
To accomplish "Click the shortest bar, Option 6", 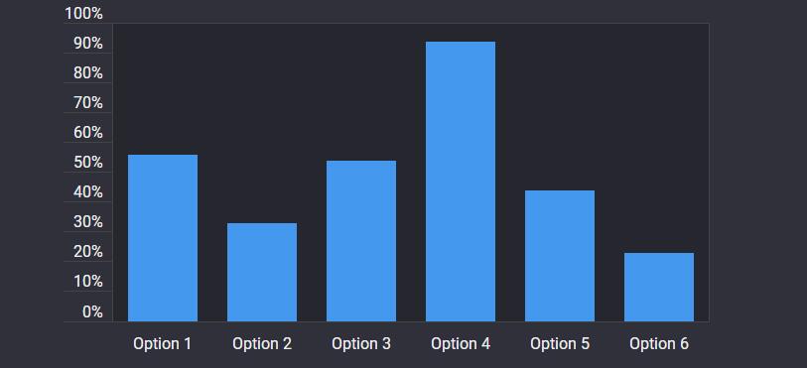I will coord(659,288).
